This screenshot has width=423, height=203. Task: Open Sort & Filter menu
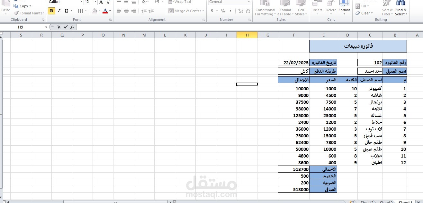click(387, 8)
